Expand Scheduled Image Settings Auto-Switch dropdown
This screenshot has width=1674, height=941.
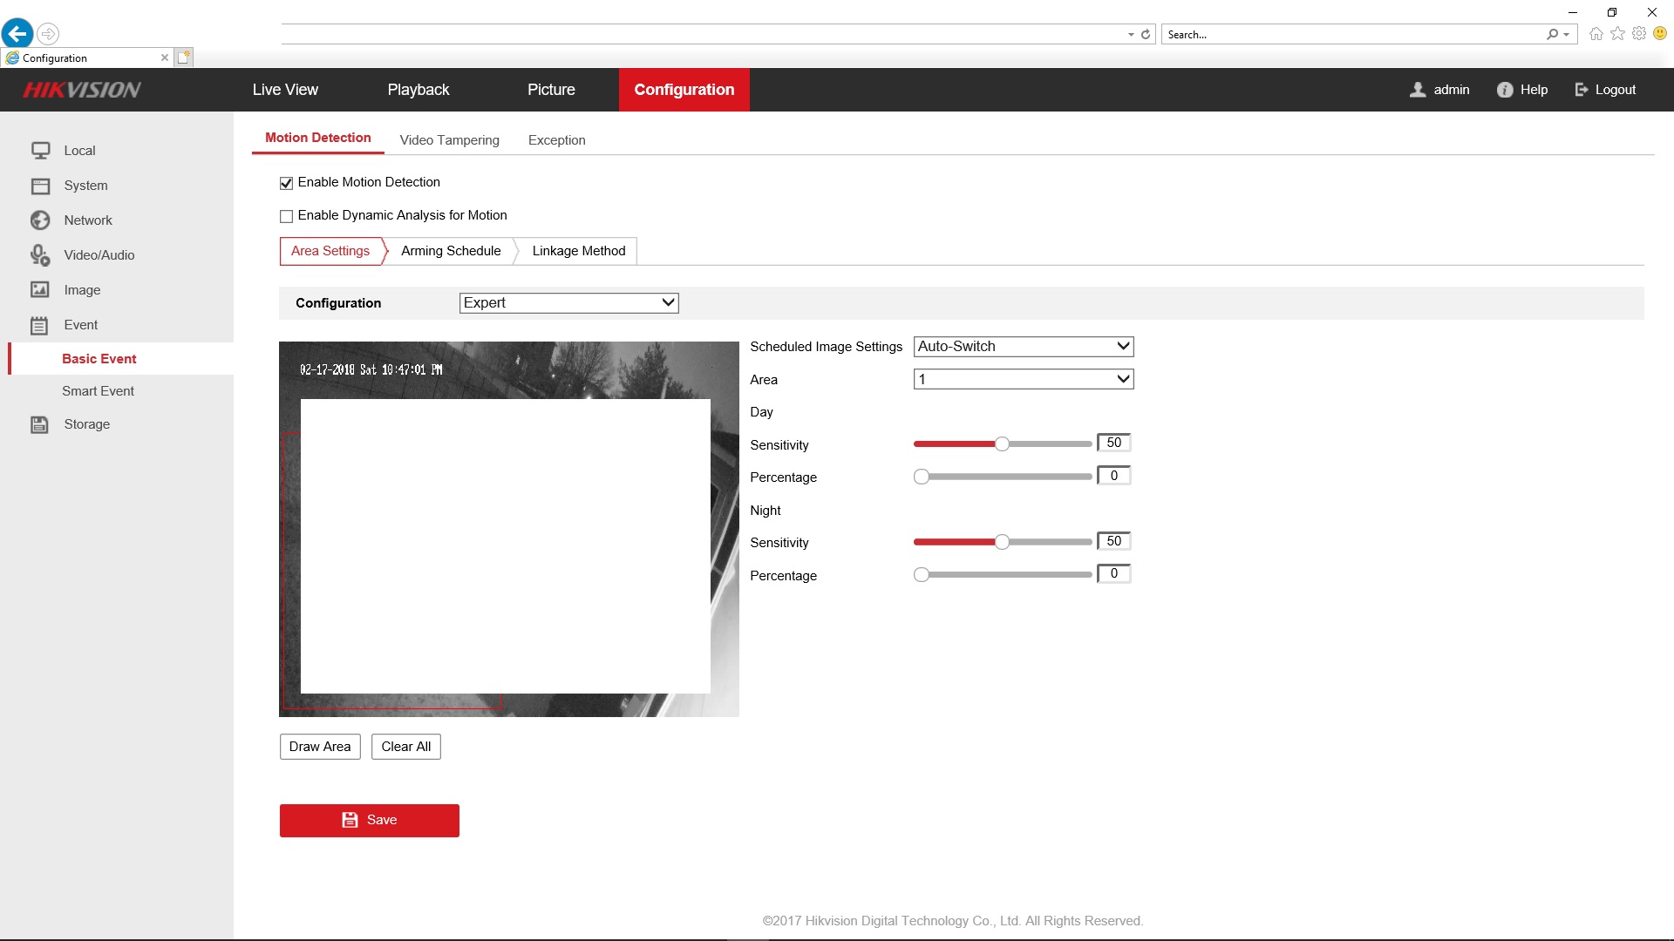coord(1023,347)
